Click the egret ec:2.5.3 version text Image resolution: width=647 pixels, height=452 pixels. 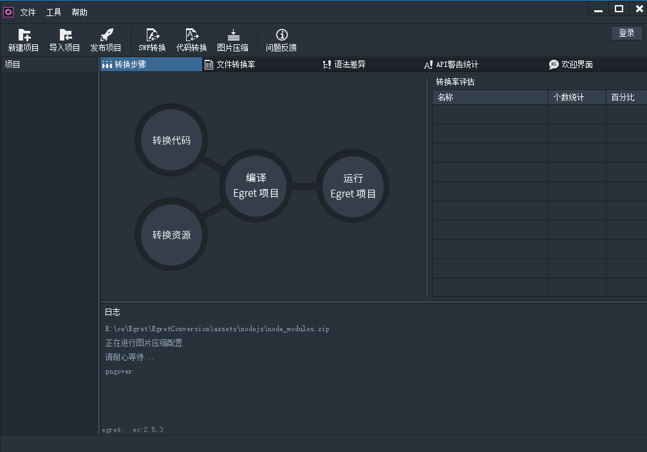(133, 429)
